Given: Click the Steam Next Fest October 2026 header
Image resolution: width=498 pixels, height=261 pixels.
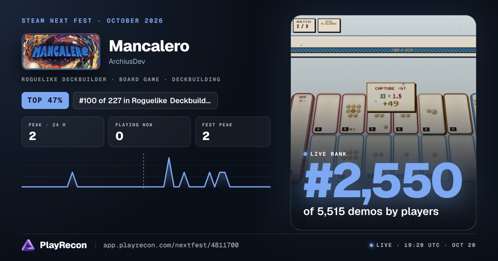Looking at the screenshot, I should tap(93, 21).
